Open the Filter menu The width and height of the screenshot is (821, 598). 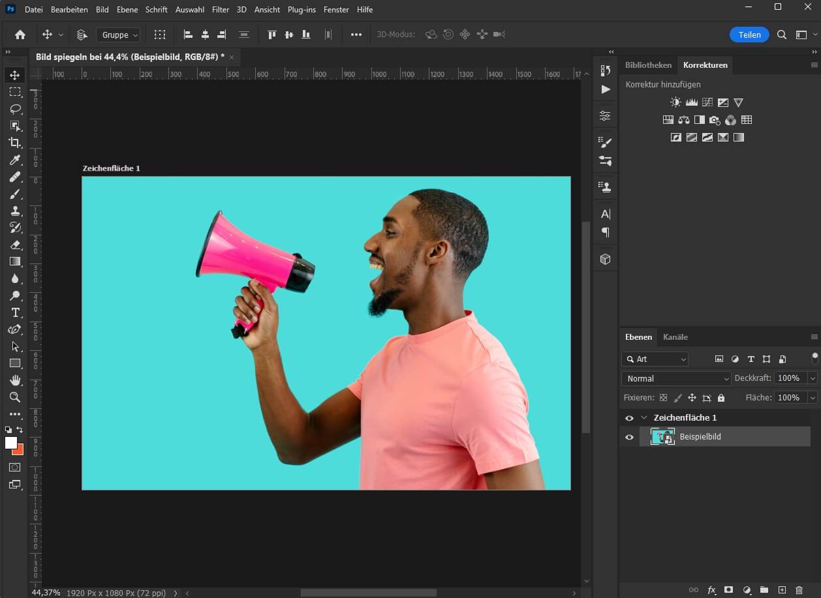tap(220, 9)
